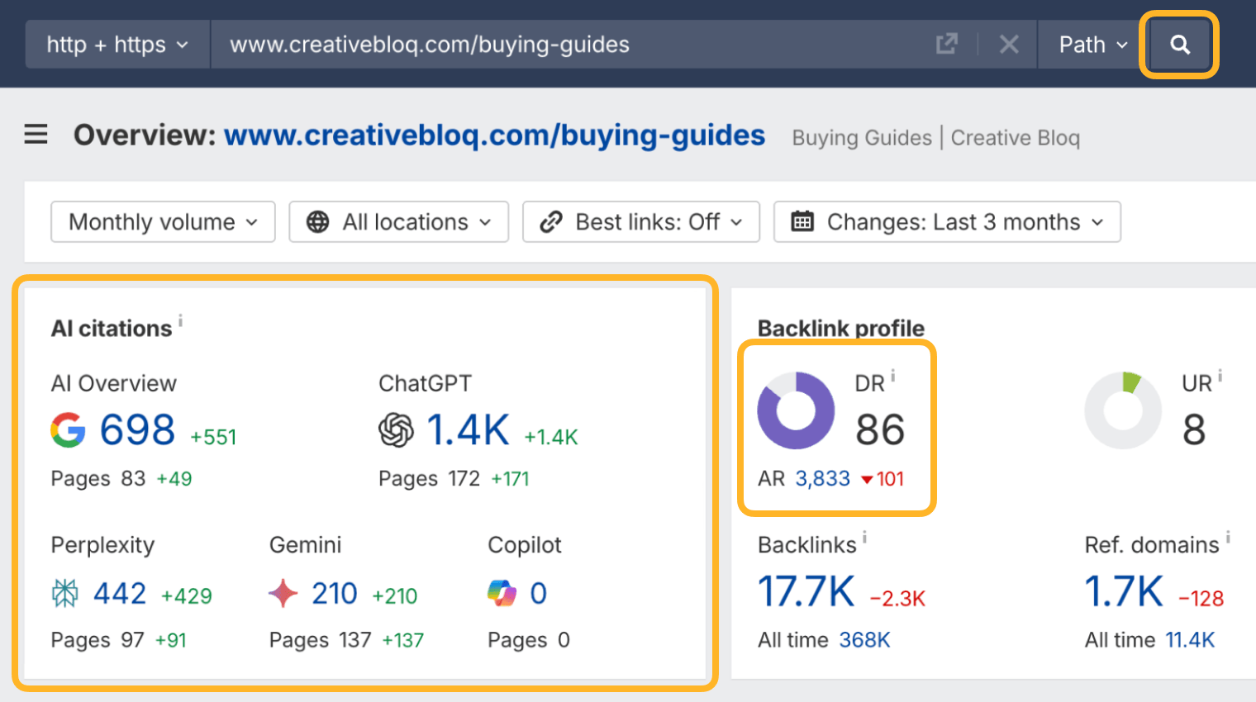Viewport: 1256px width, 702px height.
Task: Click the magnifying glass search button
Action: pyautogui.click(x=1180, y=45)
